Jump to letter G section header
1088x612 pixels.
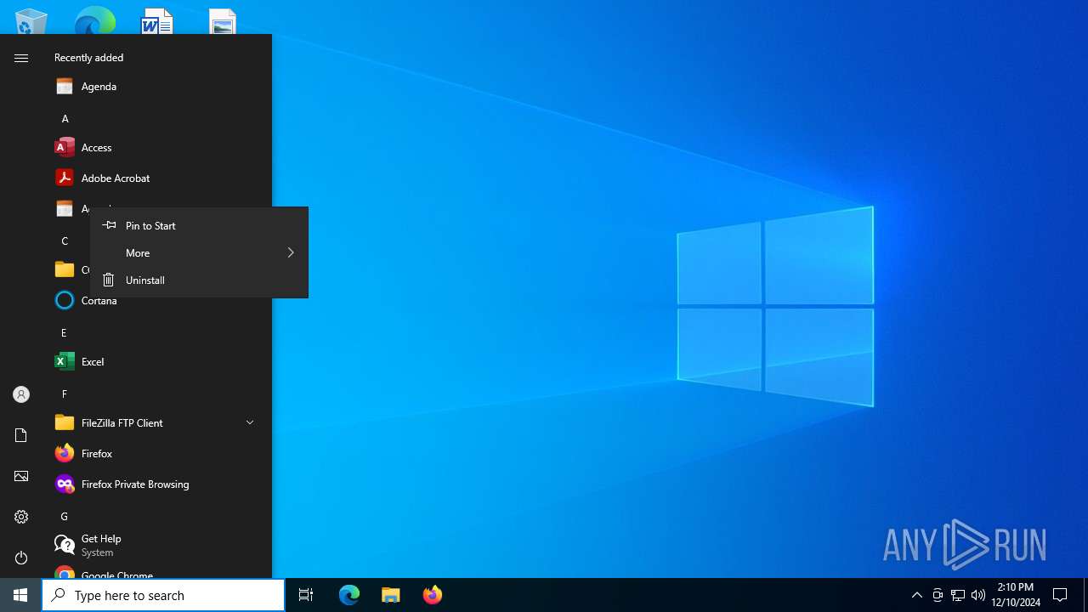64,516
